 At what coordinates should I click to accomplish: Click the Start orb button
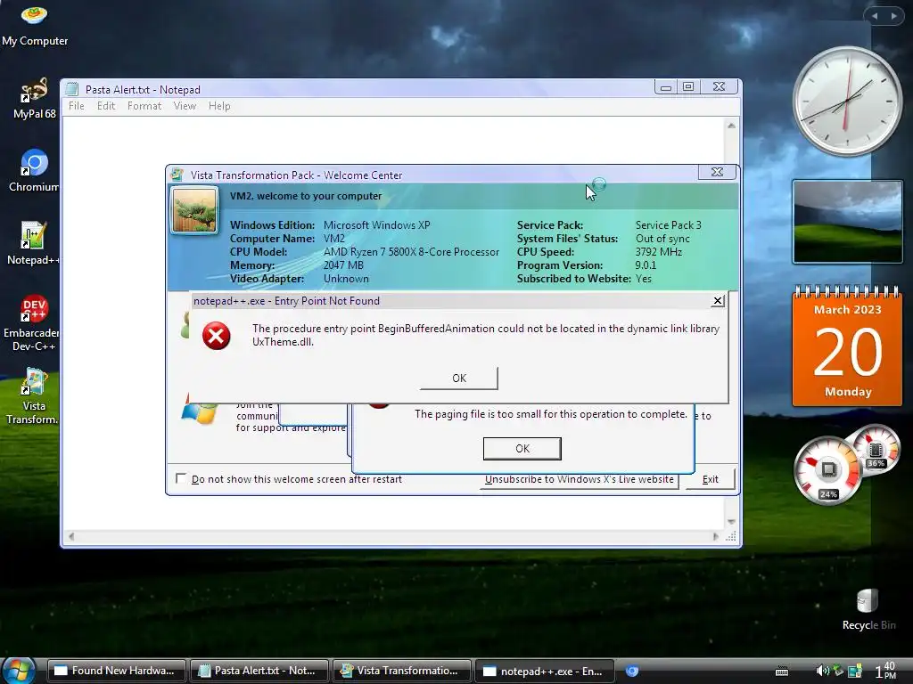(20, 671)
